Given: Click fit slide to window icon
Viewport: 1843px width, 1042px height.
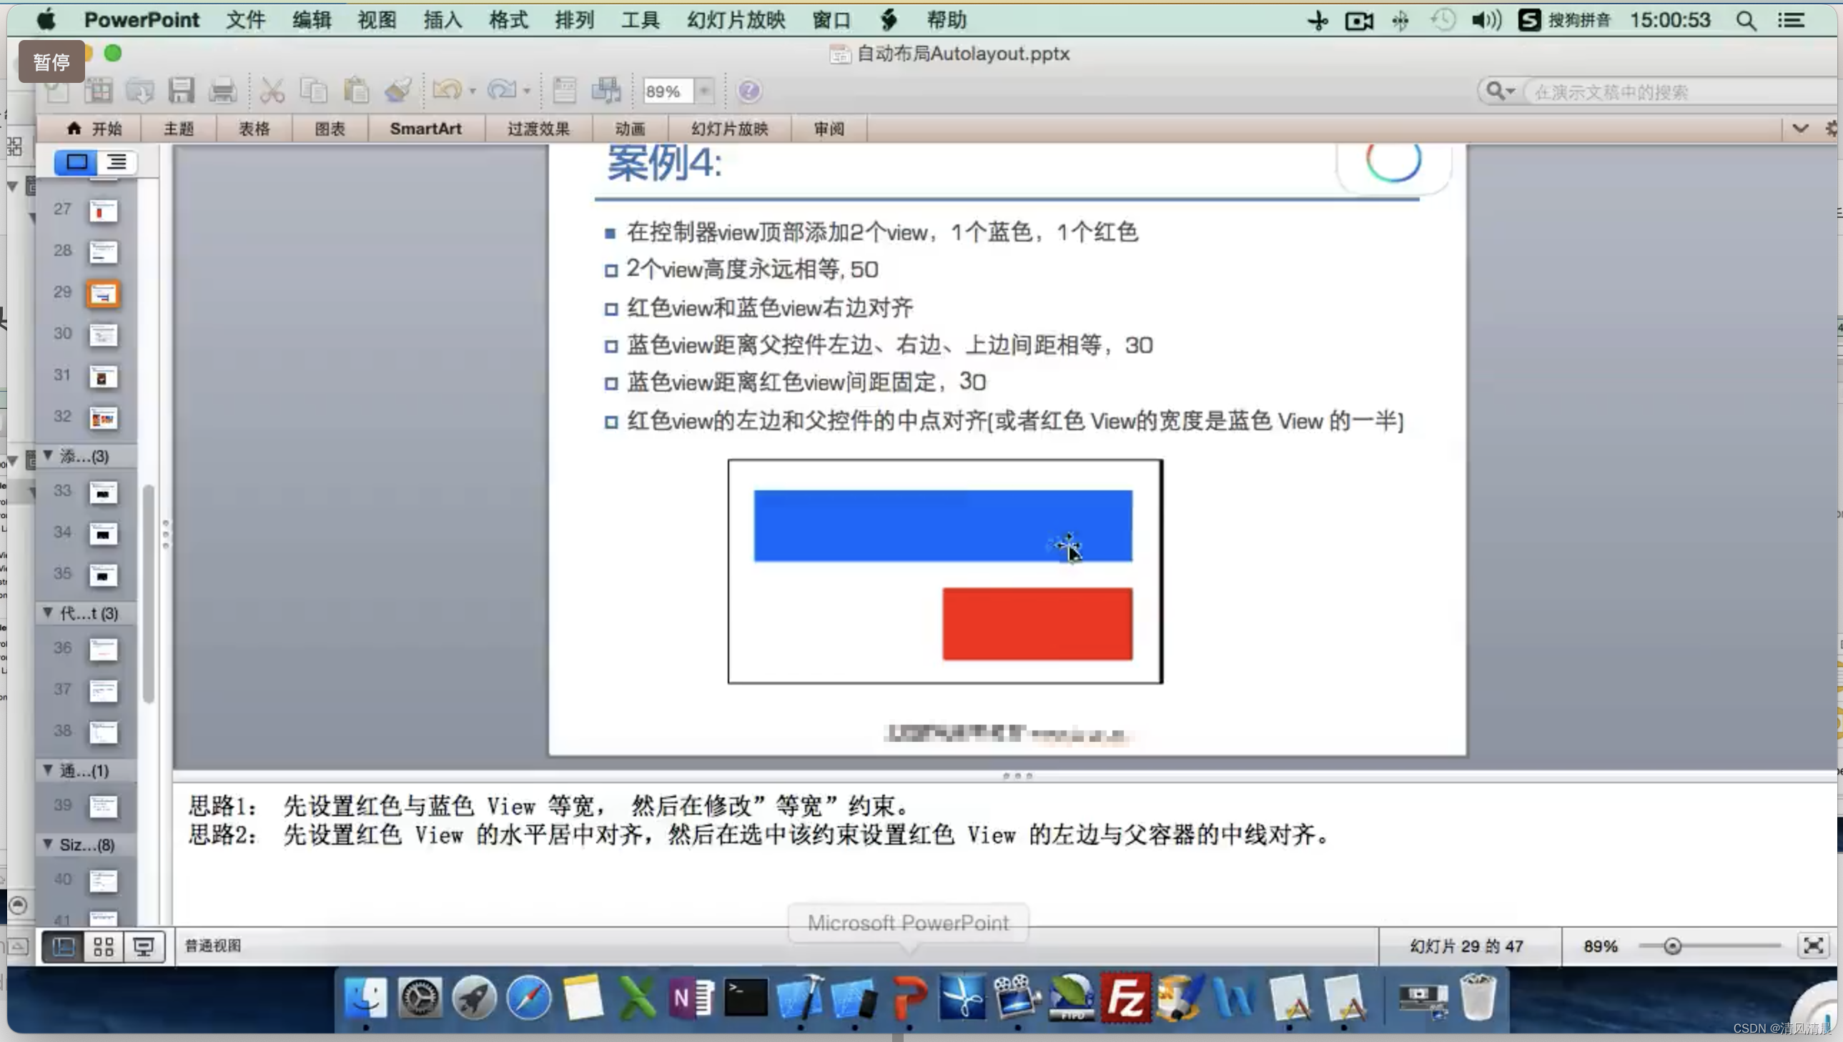Looking at the screenshot, I should pyautogui.click(x=1813, y=946).
